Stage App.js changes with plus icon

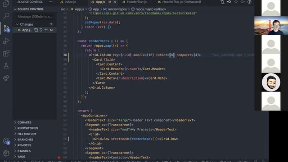click(x=46, y=30)
